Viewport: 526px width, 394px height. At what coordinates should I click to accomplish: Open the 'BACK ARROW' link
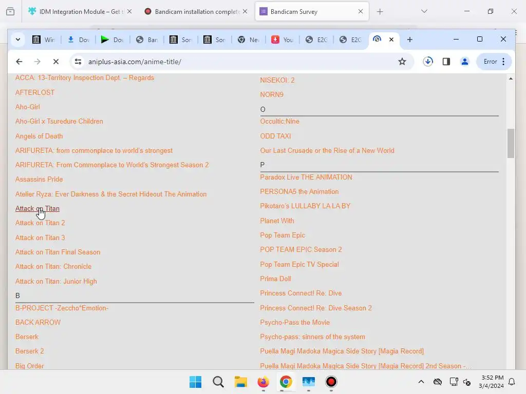38,322
